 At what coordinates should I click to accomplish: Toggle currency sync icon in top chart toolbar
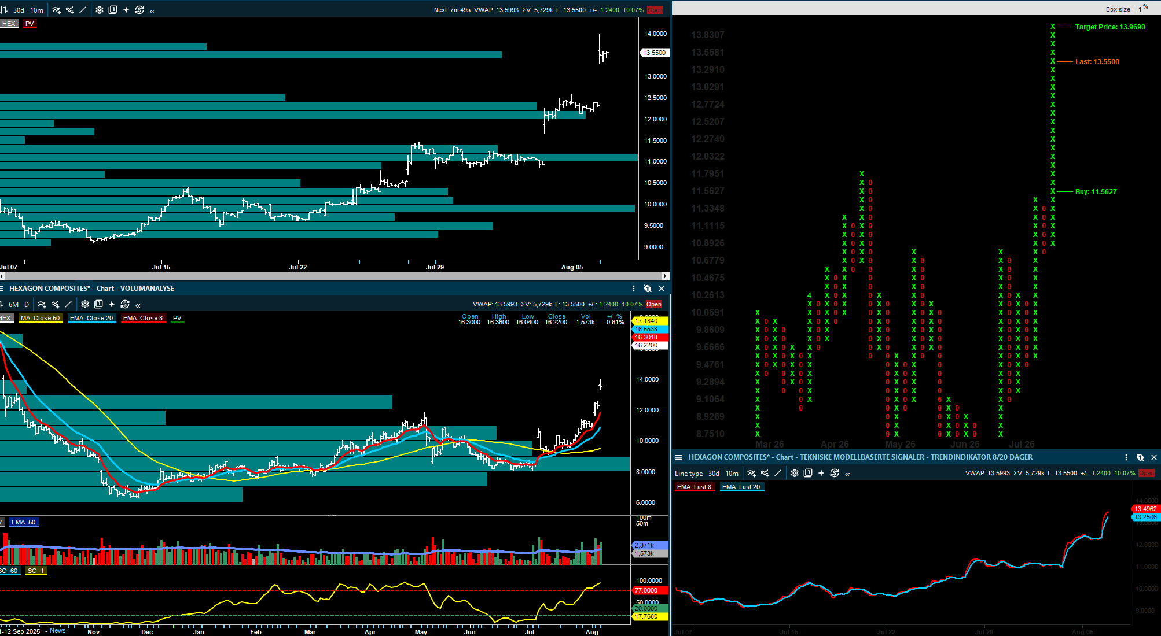coord(139,10)
